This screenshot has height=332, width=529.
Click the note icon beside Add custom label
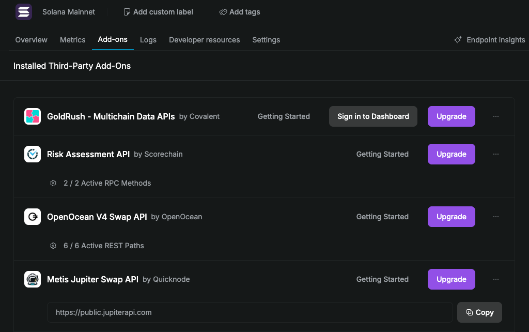pyautogui.click(x=127, y=12)
